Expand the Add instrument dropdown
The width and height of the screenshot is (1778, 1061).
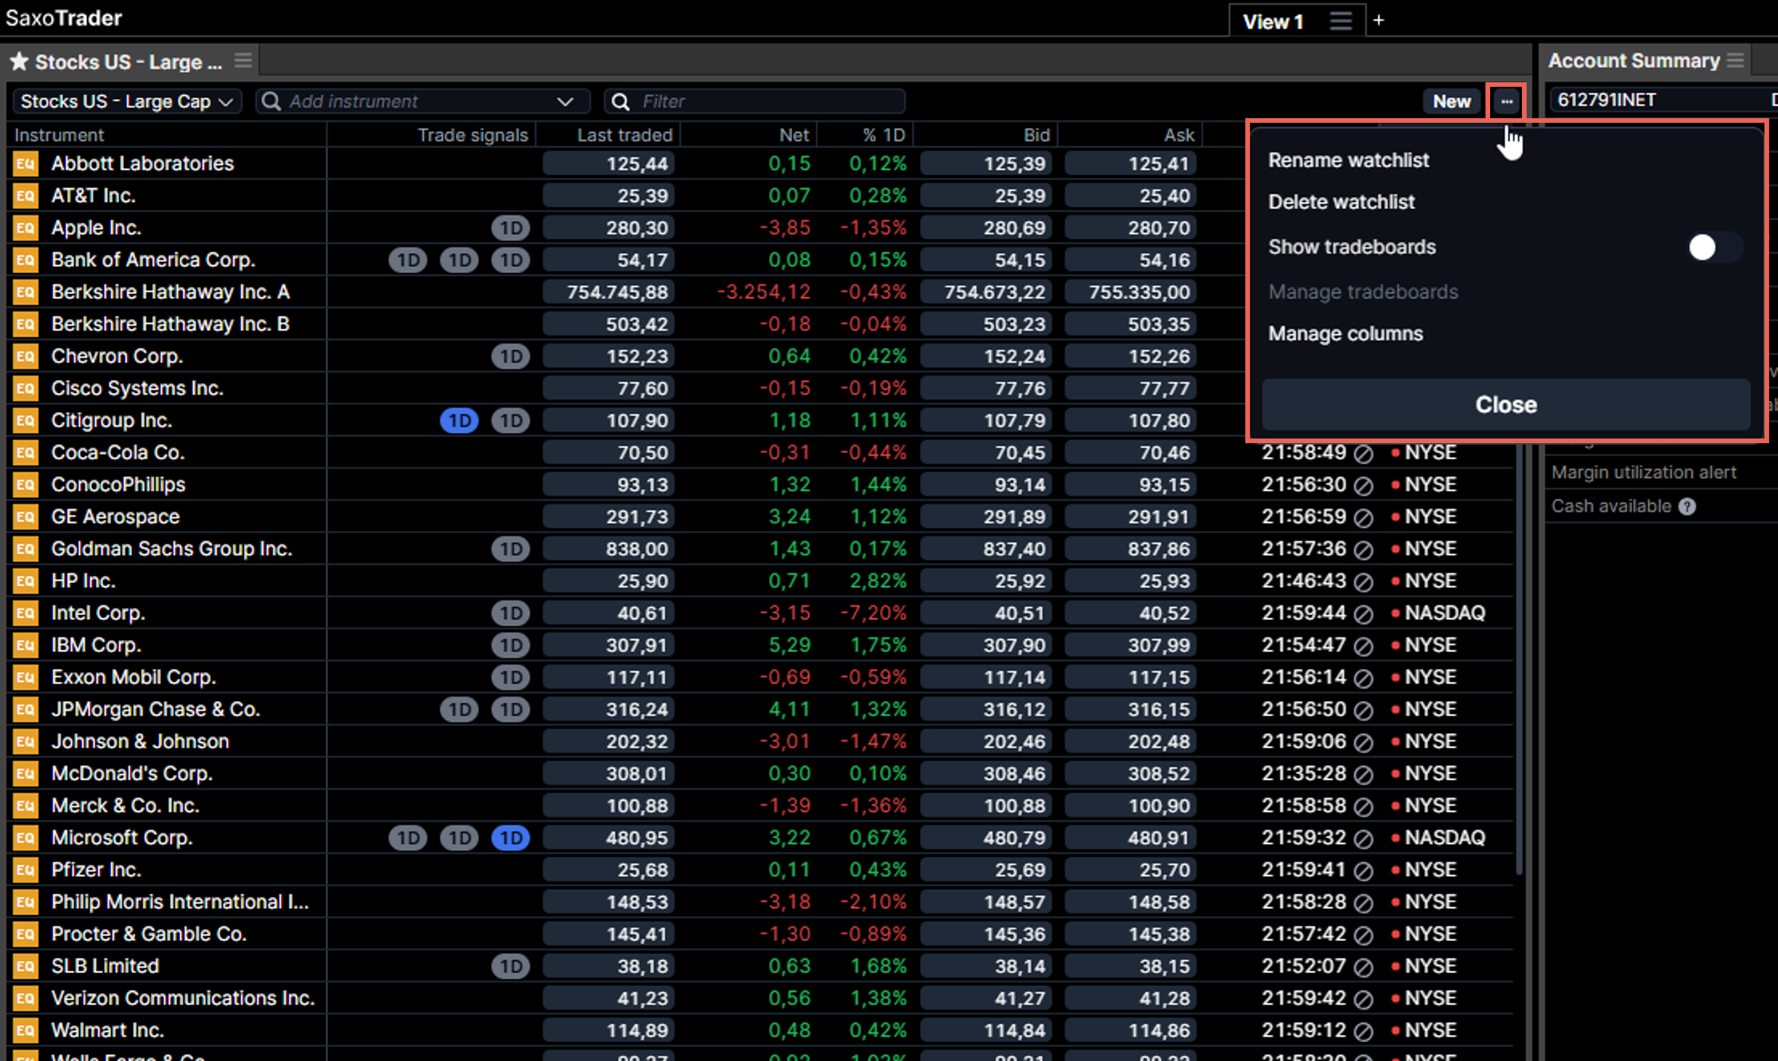[566, 101]
